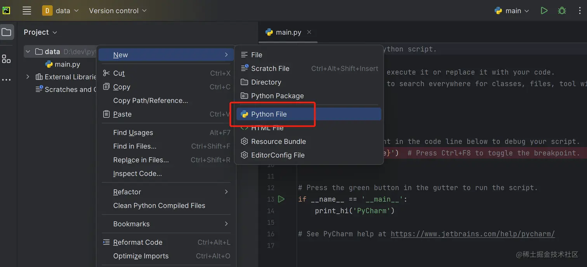
Task: Click the Reformat Code icon
Action: (x=106, y=242)
